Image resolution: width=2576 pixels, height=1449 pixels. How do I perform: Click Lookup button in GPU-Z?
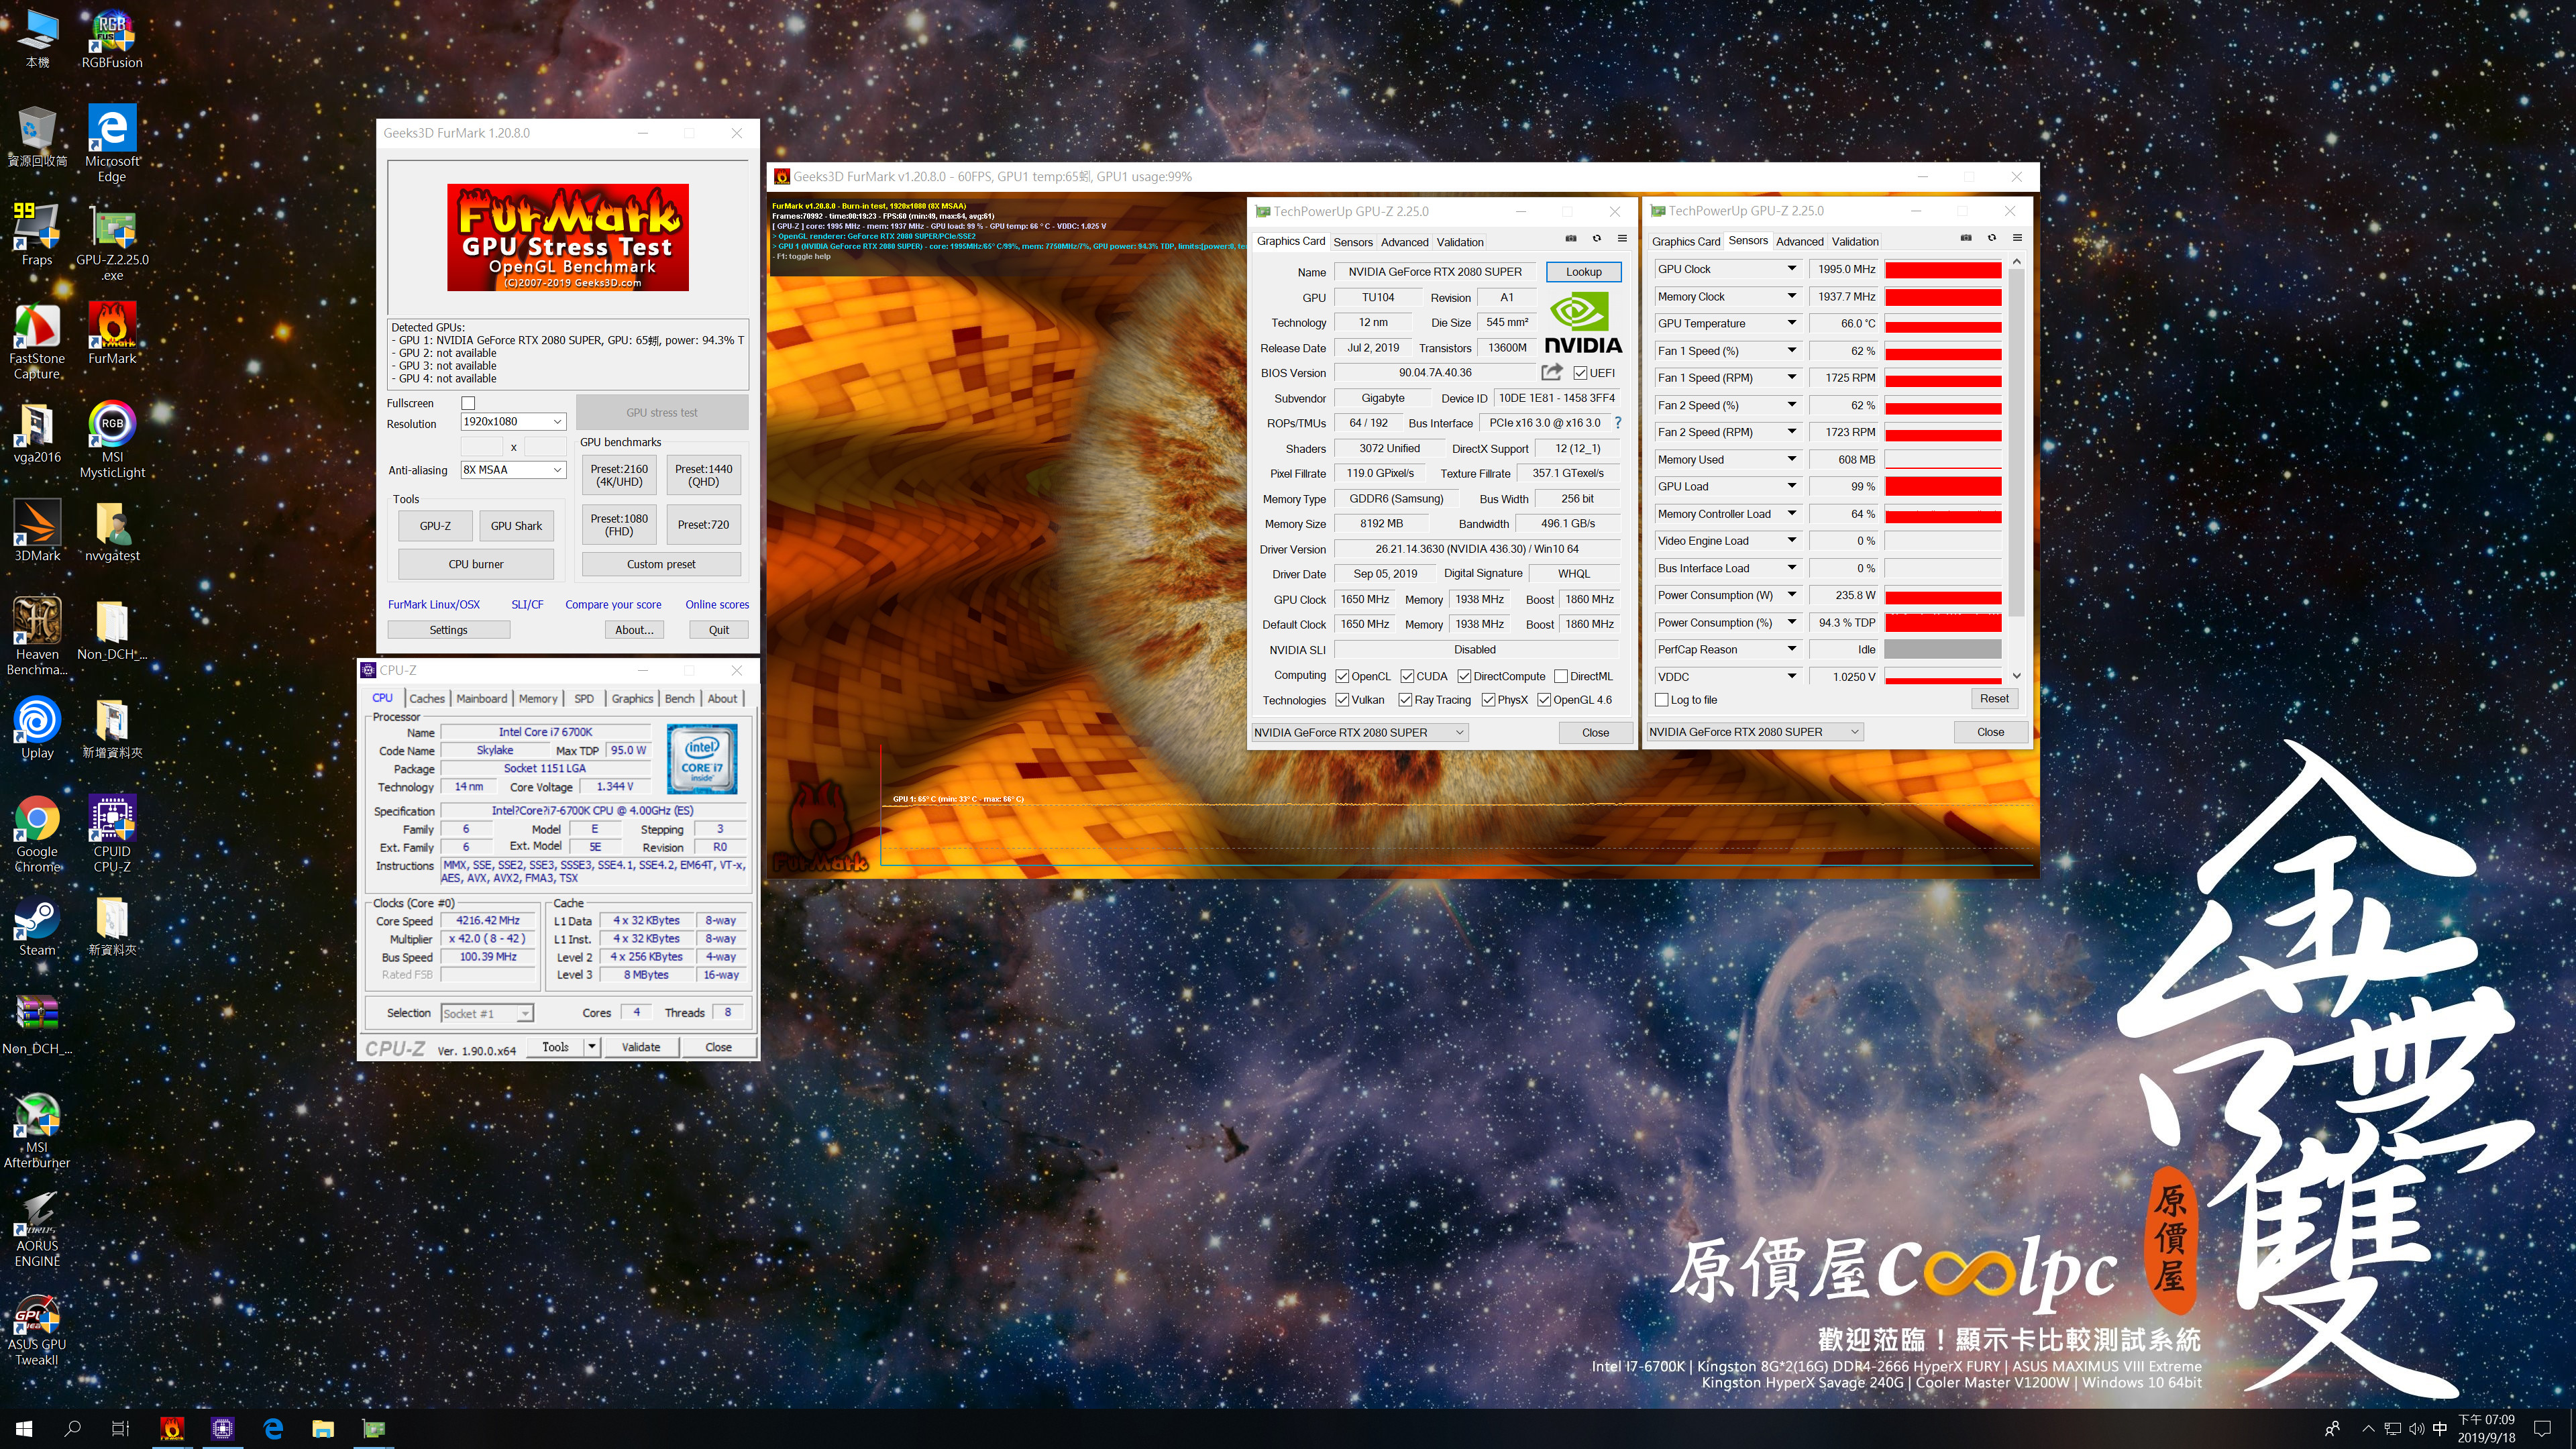pyautogui.click(x=1583, y=272)
